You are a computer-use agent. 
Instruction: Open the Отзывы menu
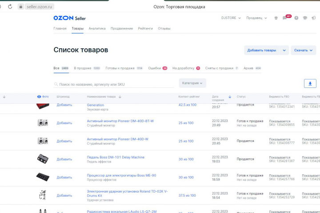point(164,28)
